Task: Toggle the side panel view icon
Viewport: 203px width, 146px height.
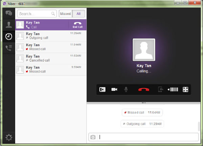Action: [103, 90]
